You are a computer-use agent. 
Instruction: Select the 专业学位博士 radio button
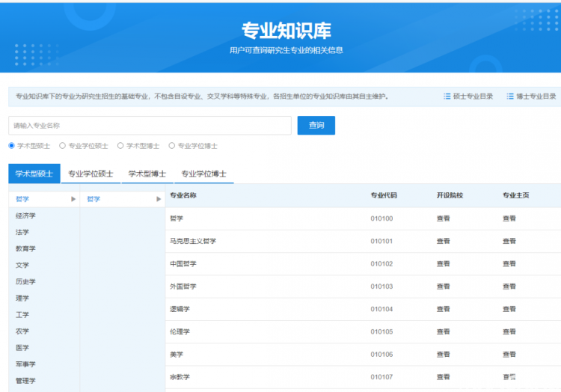172,146
